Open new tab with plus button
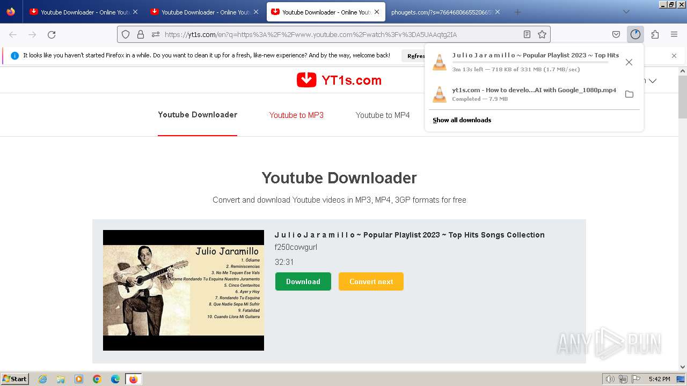 517,12
